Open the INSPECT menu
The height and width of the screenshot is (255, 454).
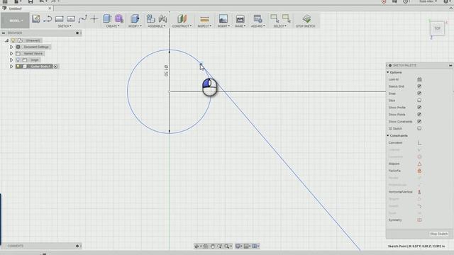(x=204, y=26)
